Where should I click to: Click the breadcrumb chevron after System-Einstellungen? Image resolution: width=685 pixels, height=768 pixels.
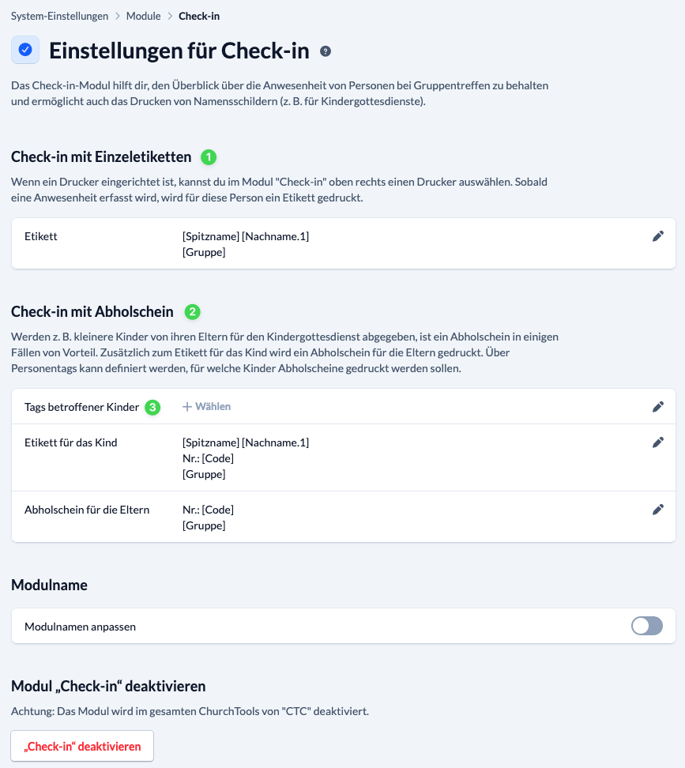[118, 16]
